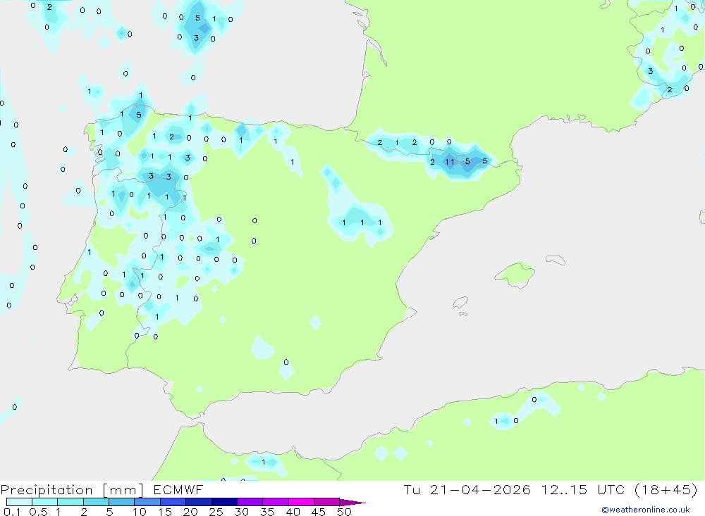The width and height of the screenshot is (705, 516).
Task: Click the "11" precipitation value over the Pyrenees
Action: point(450,162)
